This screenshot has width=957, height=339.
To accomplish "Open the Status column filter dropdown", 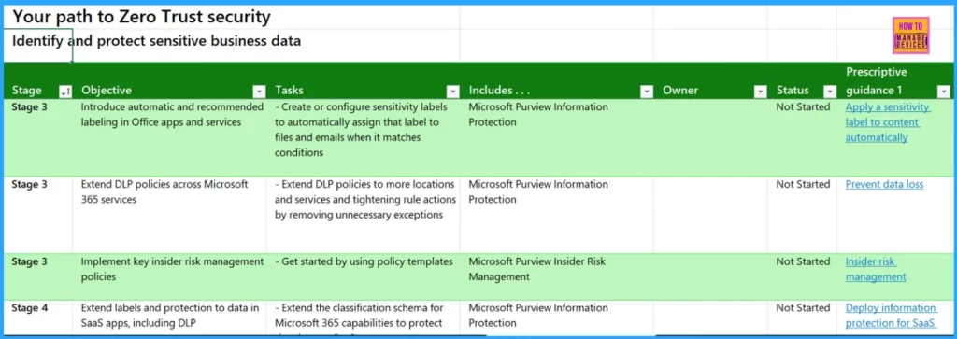I will 830,92.
